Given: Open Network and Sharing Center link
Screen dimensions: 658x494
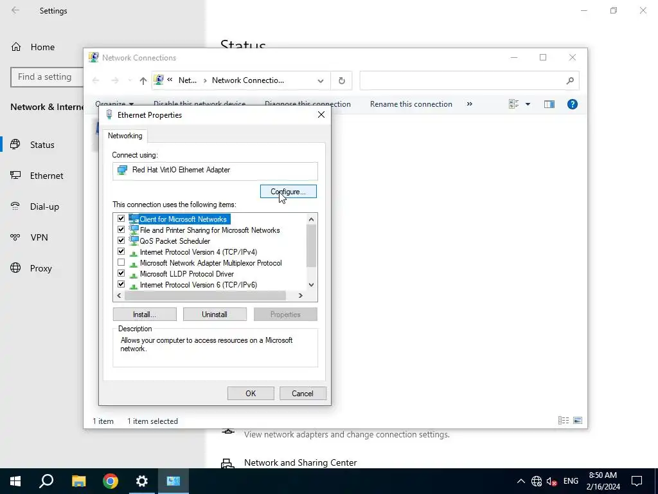Looking at the screenshot, I should (x=301, y=462).
